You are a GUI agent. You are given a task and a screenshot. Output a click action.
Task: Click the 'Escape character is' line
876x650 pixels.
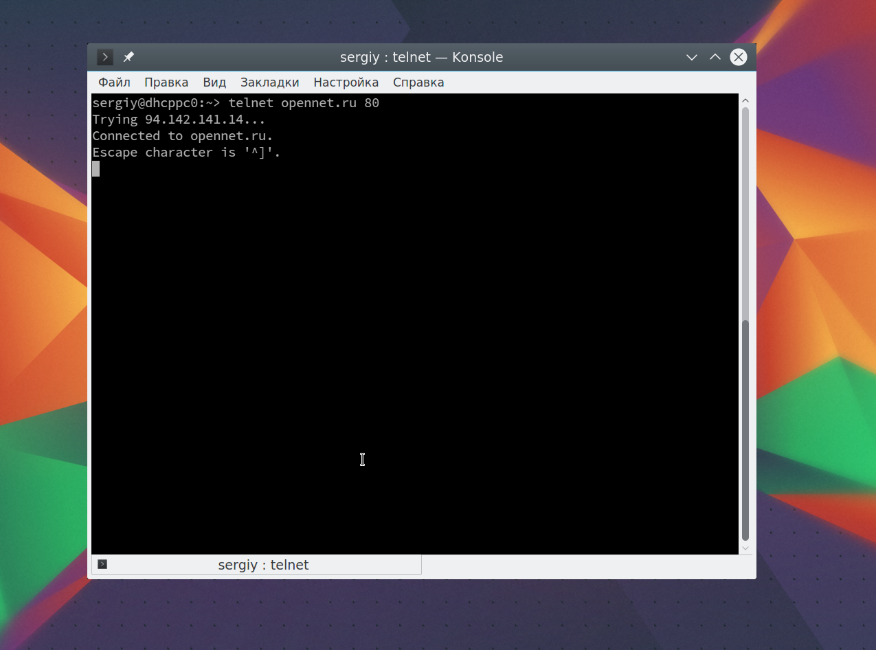tap(186, 153)
